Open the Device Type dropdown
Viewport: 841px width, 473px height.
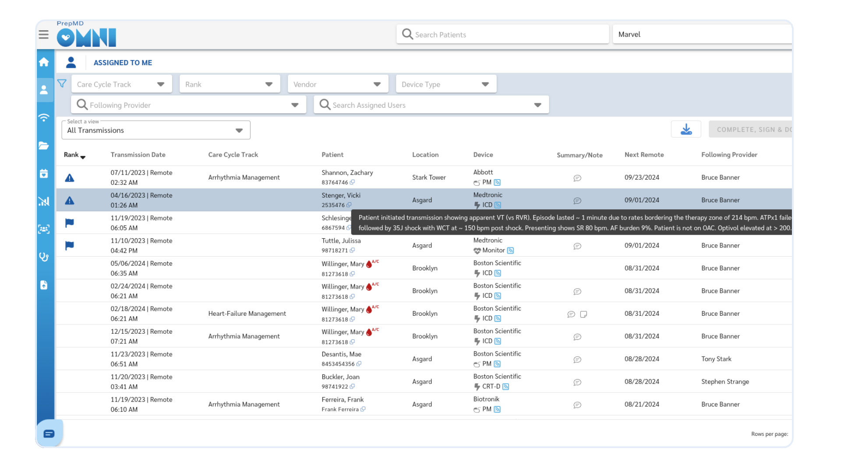446,84
